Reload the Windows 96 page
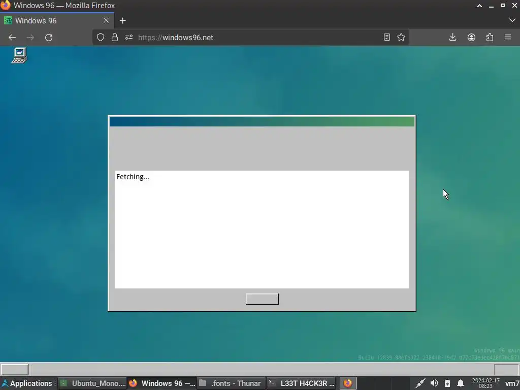Viewport: 520px width, 390px height. pyautogui.click(x=49, y=38)
